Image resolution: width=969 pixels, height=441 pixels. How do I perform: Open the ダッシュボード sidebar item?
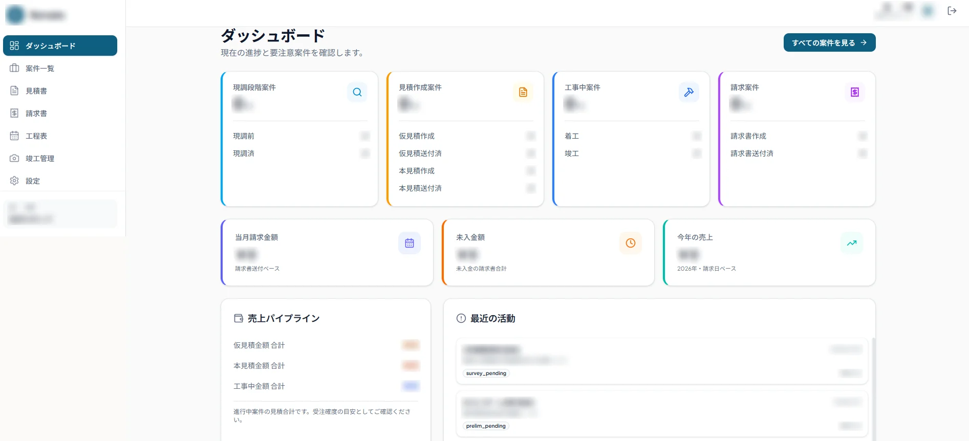point(60,46)
